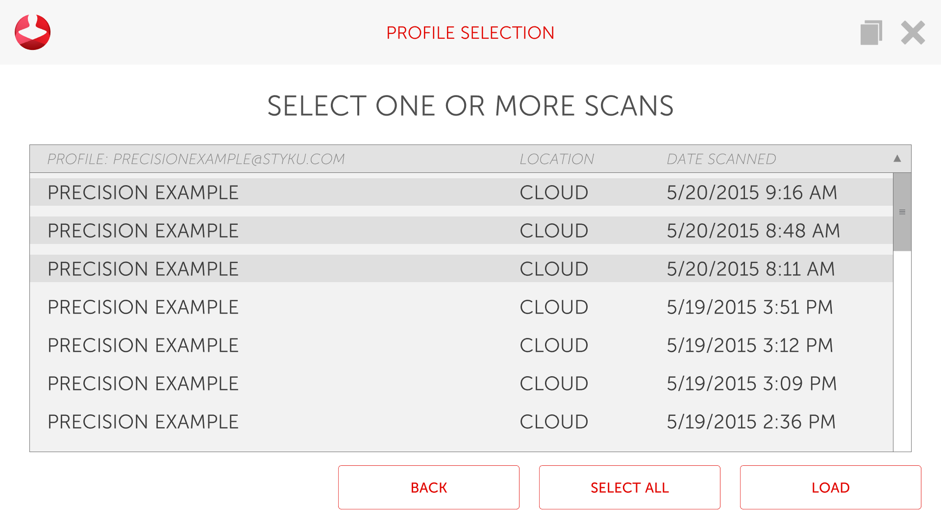Click the copy pages icon in header
941x529 pixels.
pos(871,33)
